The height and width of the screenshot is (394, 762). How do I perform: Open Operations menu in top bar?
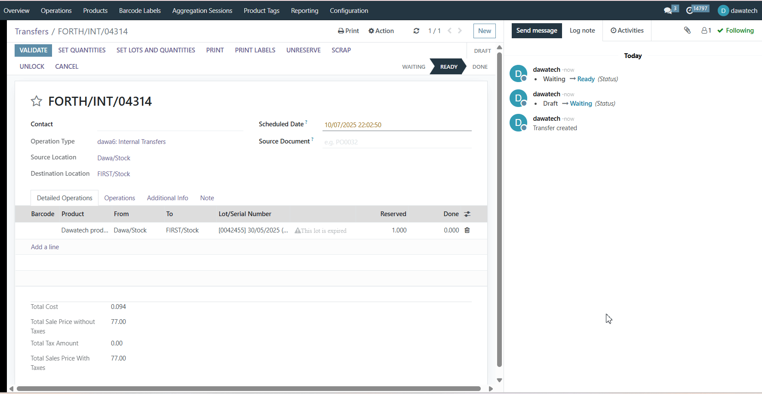[56, 10]
